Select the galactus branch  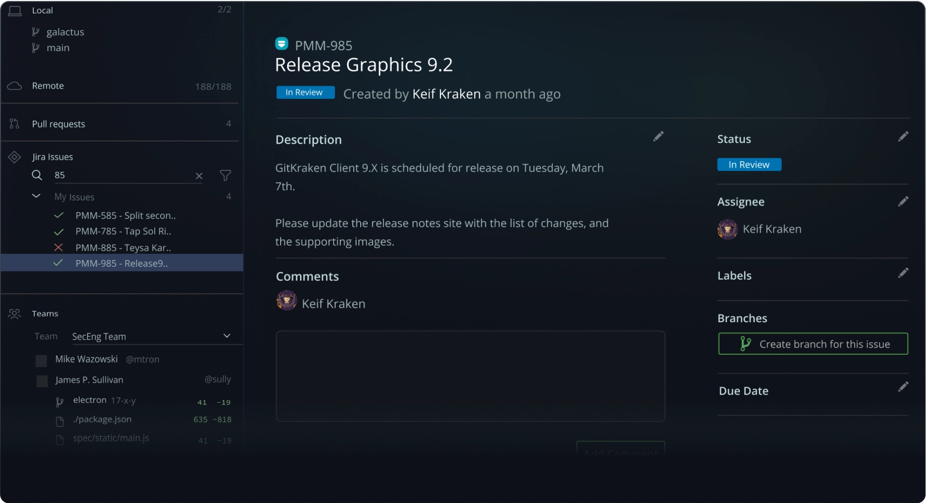[65, 32]
